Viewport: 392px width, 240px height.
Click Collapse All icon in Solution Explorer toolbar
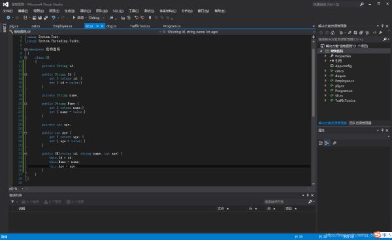point(361,33)
